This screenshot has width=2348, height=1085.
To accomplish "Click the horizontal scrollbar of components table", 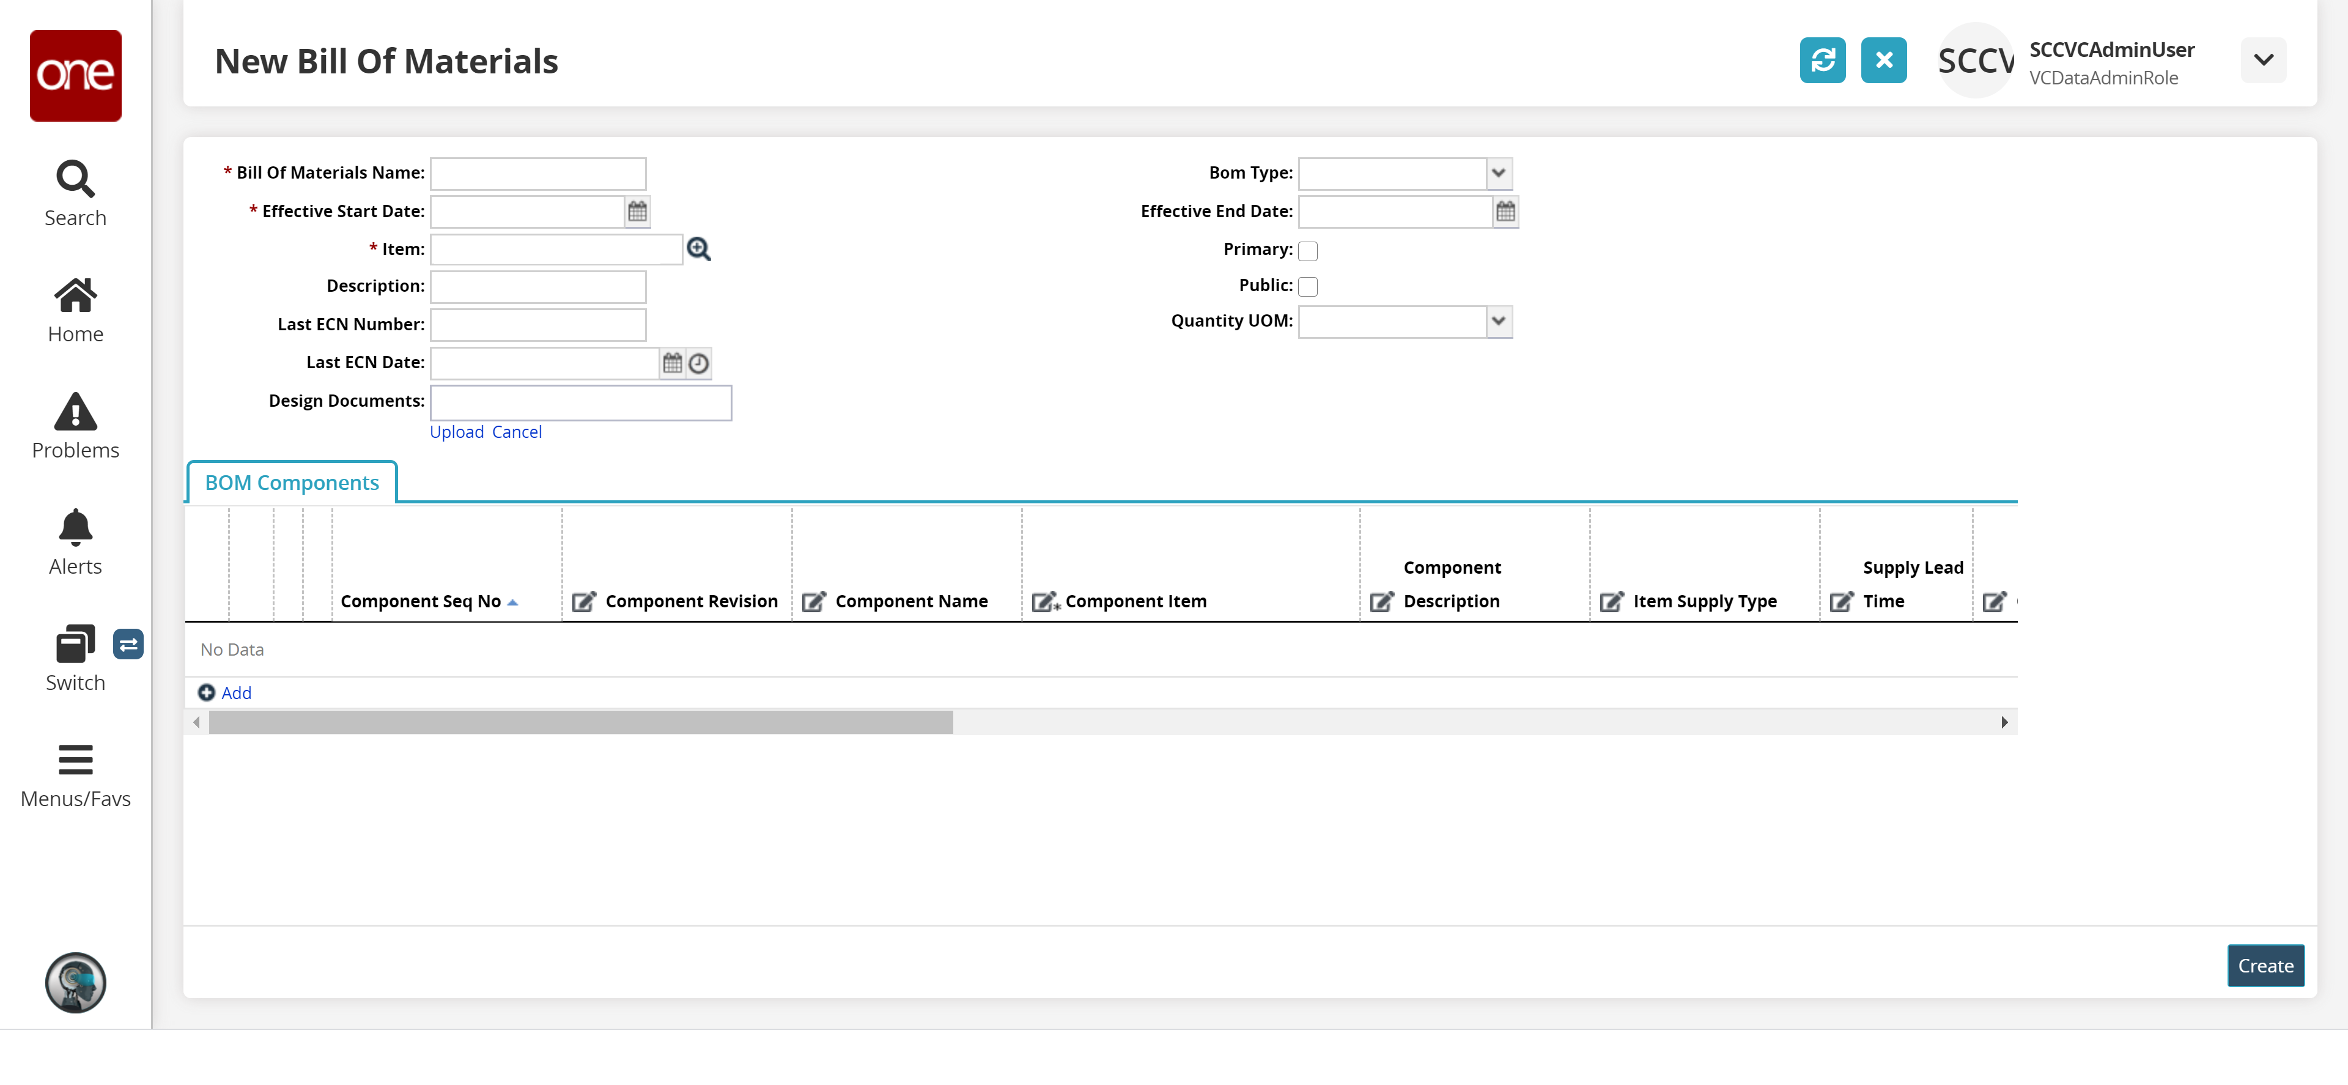I will [x=581, y=722].
